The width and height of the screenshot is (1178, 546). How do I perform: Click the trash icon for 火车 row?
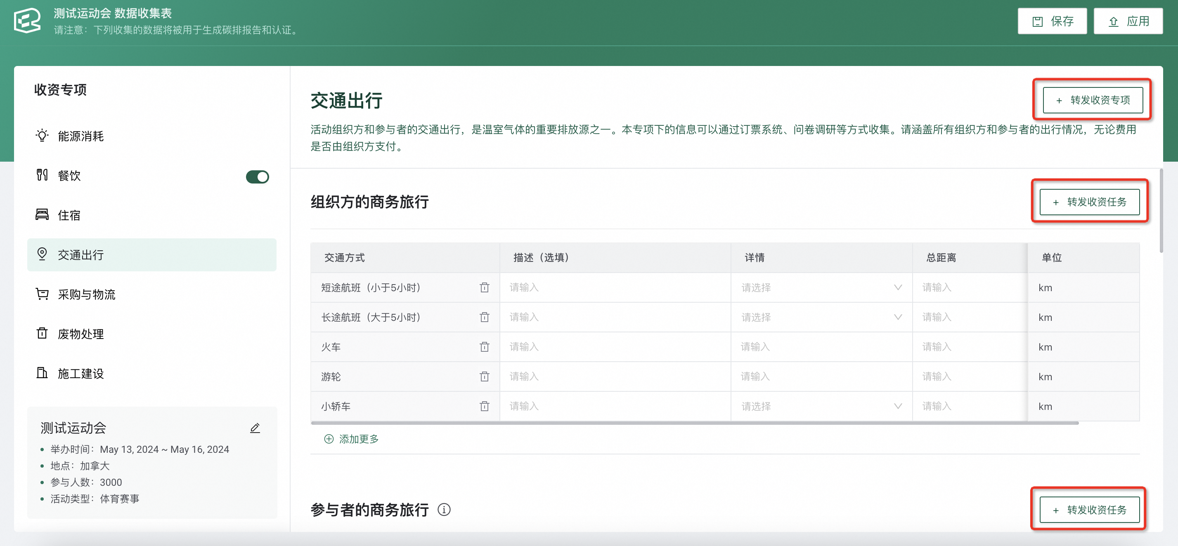tap(484, 347)
